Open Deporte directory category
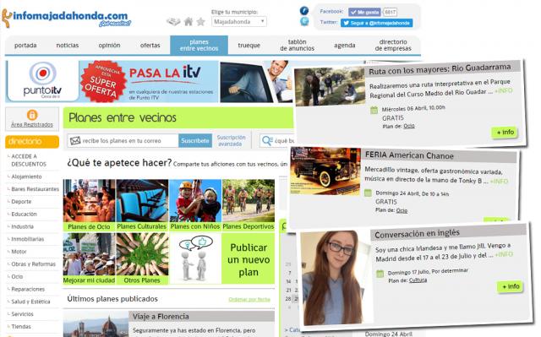Image resolution: width=541 pixels, height=337 pixels. click(21, 202)
